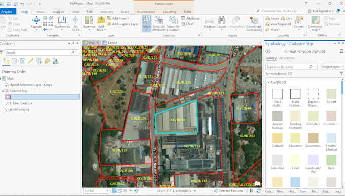345x196 pixels.
Task: Open the Locate tool
Action: click(222, 23)
